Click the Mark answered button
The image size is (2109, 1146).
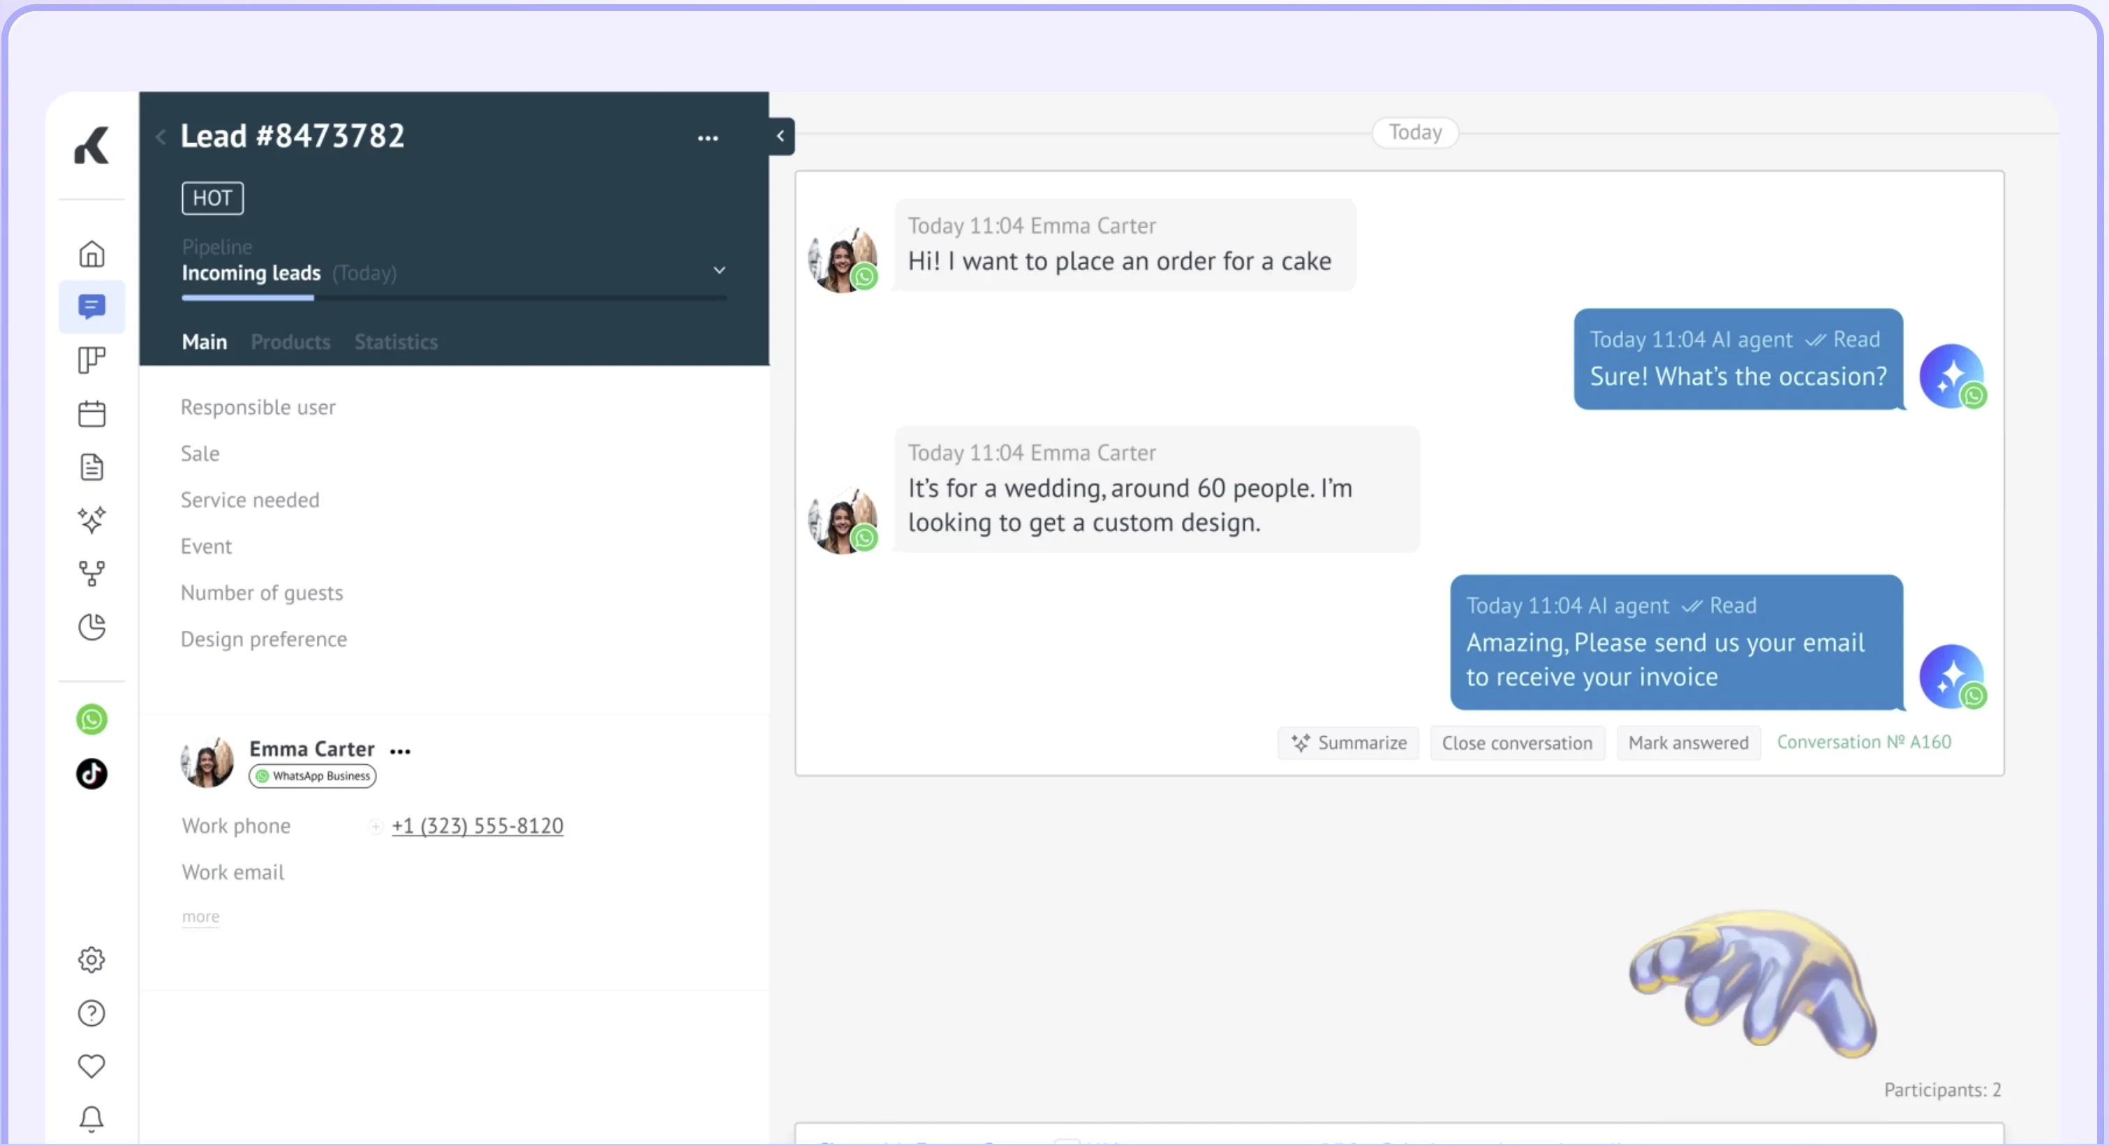tap(1688, 743)
